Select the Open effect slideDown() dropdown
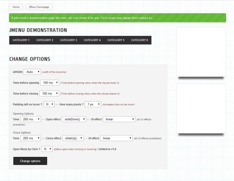Screen dimensions: 234x181 click(x=74, y=119)
